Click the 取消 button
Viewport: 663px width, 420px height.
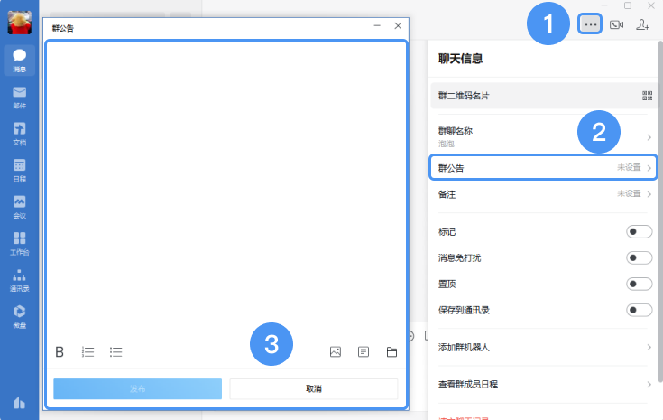pos(314,388)
